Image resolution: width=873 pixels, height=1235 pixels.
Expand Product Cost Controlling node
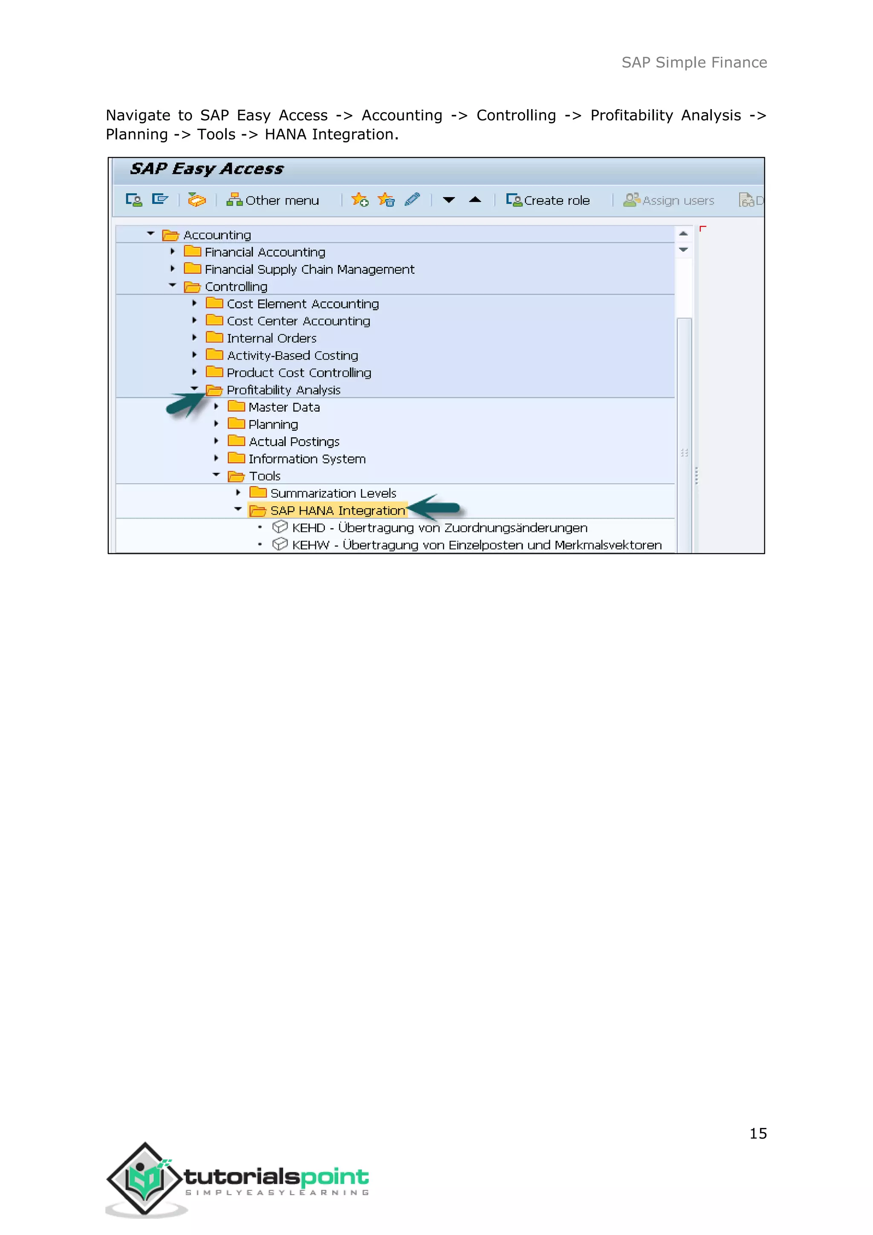coord(195,372)
